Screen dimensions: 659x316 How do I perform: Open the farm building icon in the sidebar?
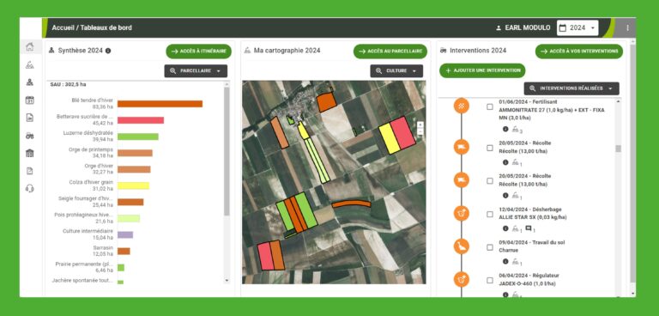[x=29, y=153]
